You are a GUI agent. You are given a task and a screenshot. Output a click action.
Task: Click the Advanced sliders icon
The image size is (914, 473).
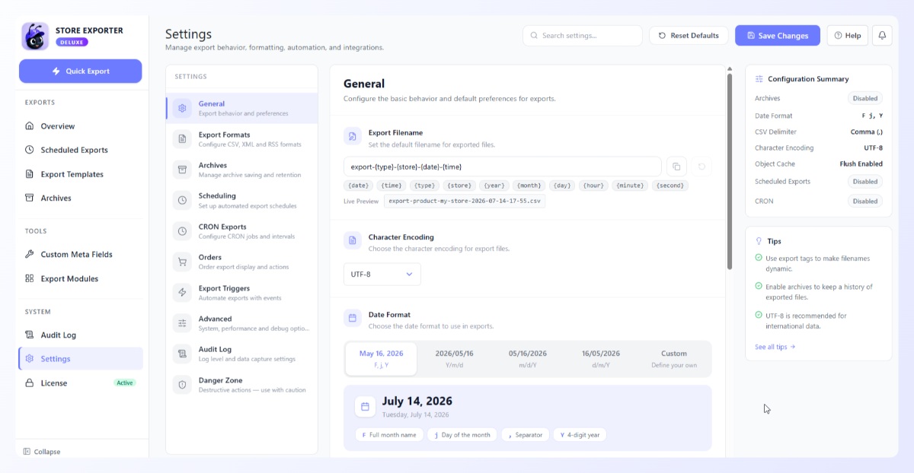(x=182, y=323)
